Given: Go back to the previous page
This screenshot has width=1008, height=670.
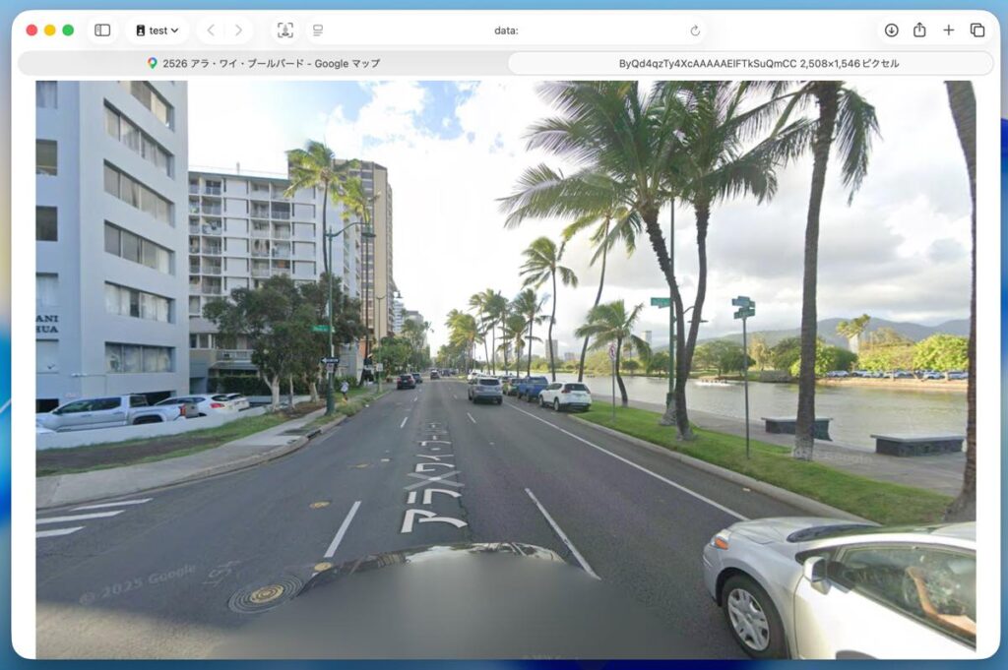Looking at the screenshot, I should 210,30.
